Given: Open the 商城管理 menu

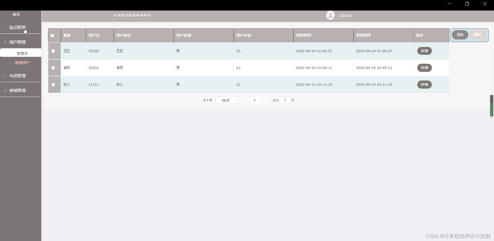Looking at the screenshot, I should pos(21,91).
